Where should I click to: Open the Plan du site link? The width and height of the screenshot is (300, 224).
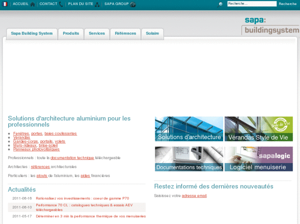point(80,4)
